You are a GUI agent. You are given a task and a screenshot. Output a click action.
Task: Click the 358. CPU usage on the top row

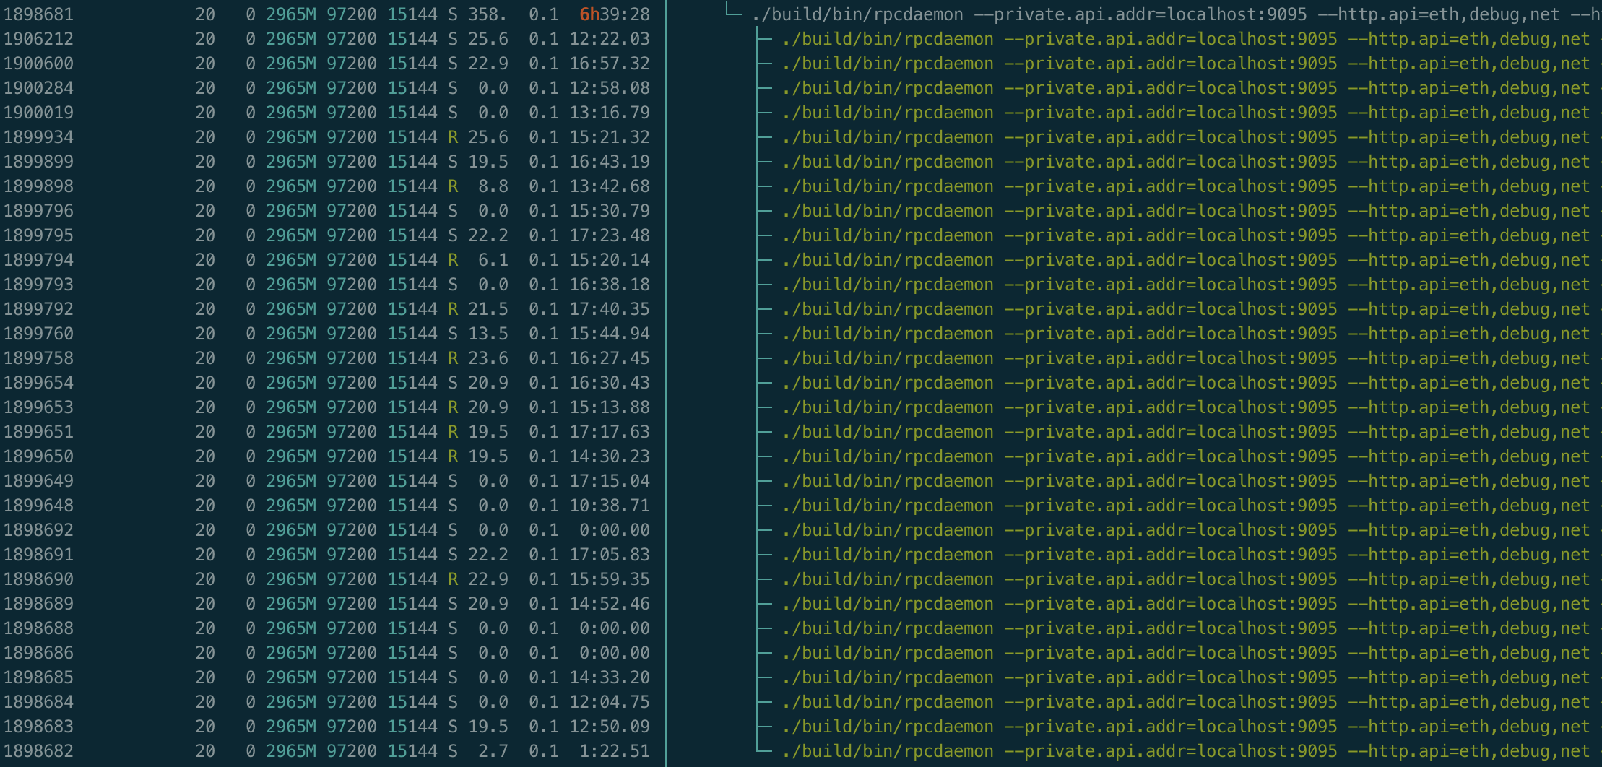(x=485, y=14)
